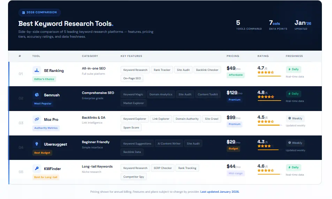
Task: Click the SE Ranking tool icon
Action: [37, 71]
